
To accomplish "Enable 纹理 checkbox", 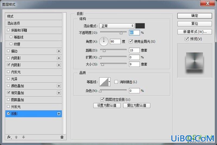I will [x=11, y=44].
